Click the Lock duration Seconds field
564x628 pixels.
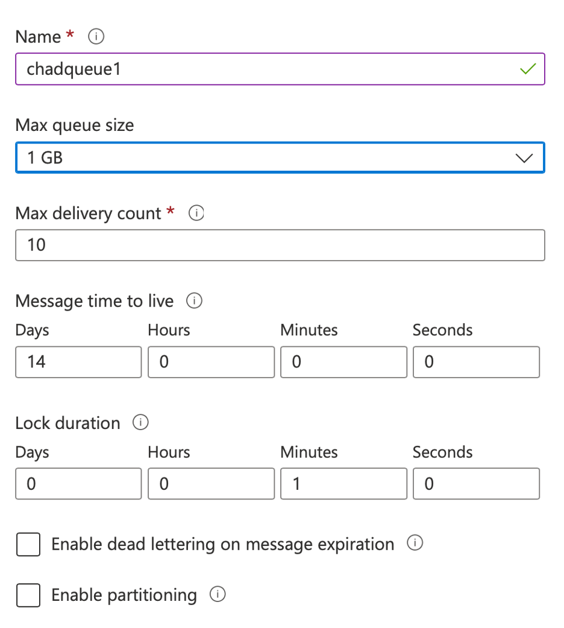pos(476,483)
